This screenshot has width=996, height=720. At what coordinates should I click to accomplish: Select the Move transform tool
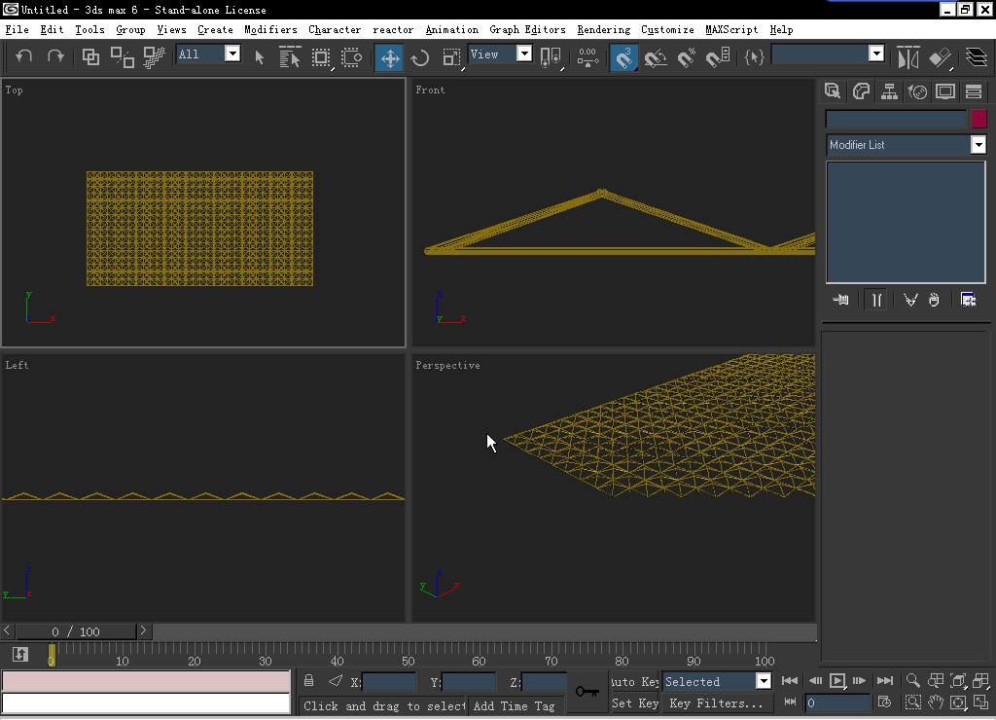point(389,58)
